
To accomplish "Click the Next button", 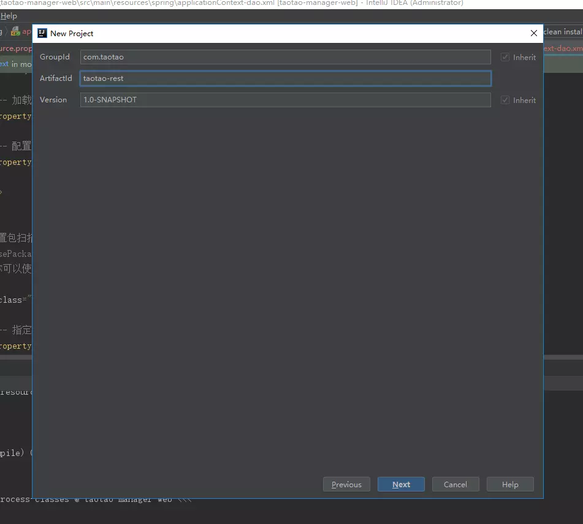I will (401, 484).
